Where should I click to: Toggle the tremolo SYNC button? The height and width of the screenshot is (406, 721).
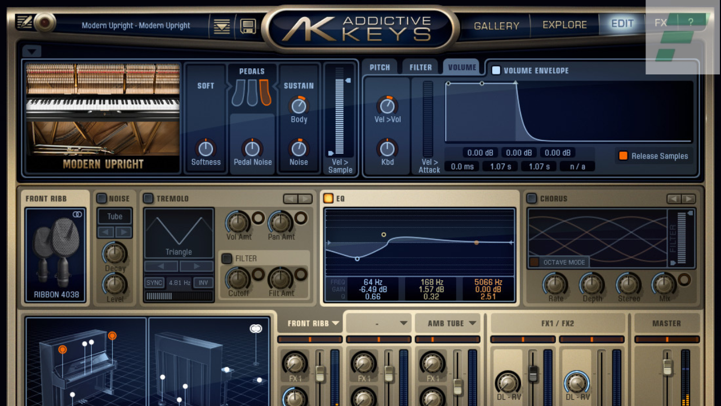point(154,283)
